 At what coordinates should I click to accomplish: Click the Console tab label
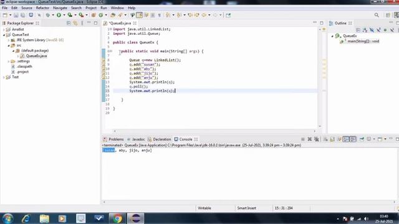186,139
